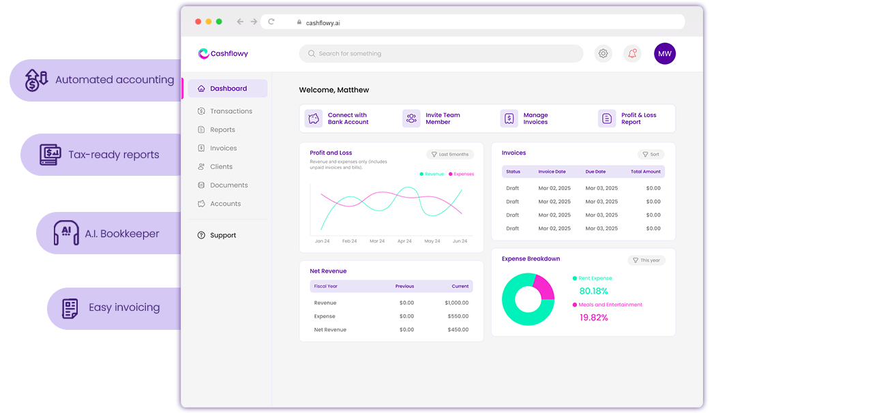The image size is (896, 413).
Task: Open the Support sidebar link
Action: click(x=222, y=235)
